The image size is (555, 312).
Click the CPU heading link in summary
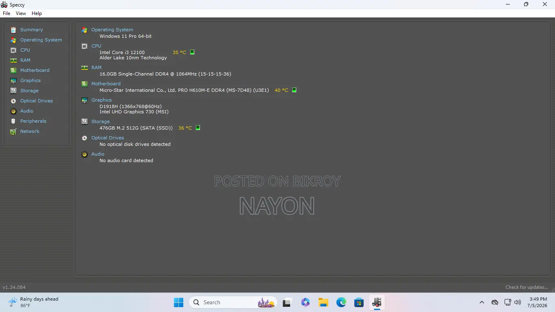tap(96, 46)
